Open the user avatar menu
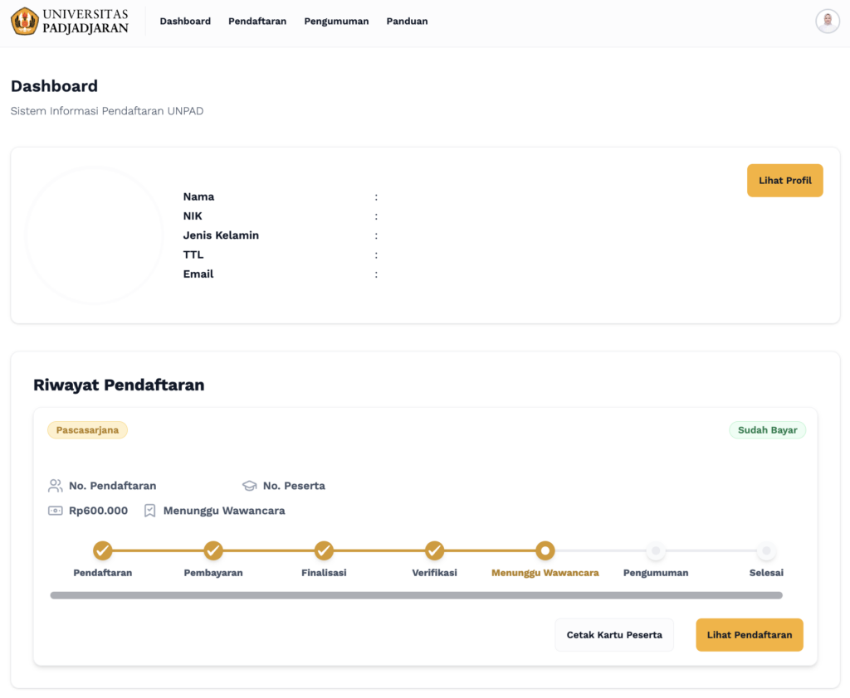 point(827,22)
